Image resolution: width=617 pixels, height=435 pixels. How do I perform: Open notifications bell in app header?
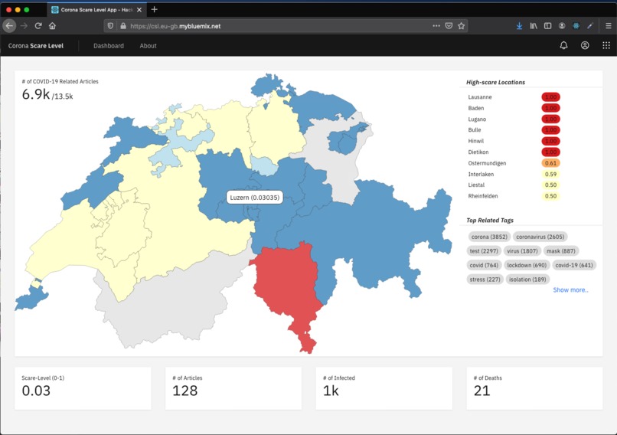[564, 46]
